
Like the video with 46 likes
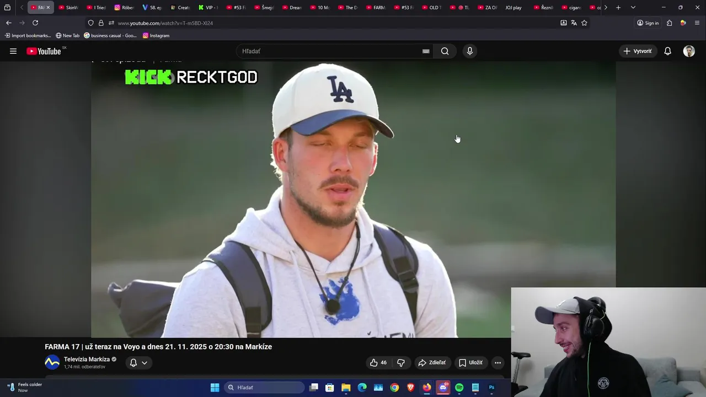[378, 363]
